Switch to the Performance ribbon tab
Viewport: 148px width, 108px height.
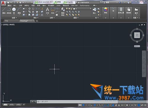[85, 5]
